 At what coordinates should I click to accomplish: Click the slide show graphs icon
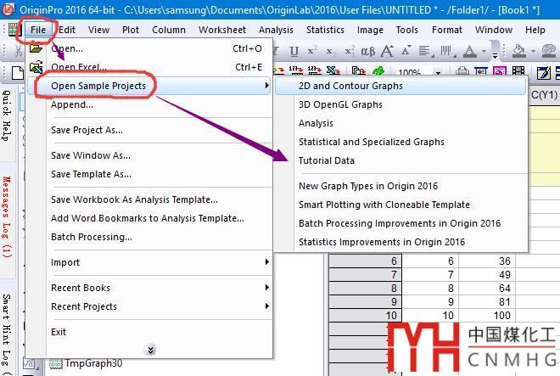[x=481, y=70]
